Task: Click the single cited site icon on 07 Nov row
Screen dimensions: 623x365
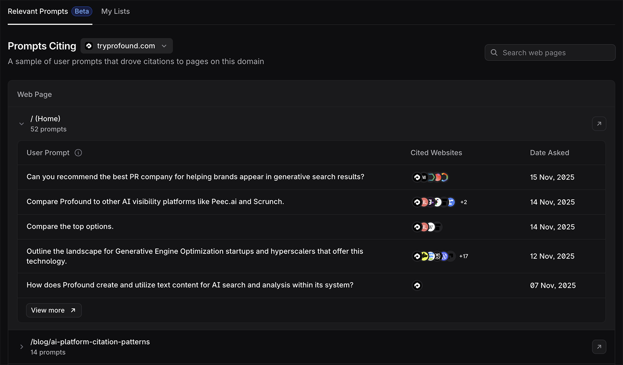Action: 417,286
